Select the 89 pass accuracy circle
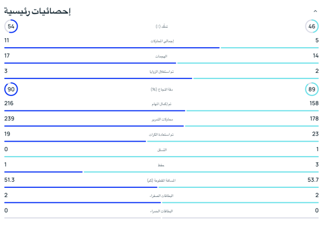This screenshot has height=225, width=322. tap(312, 89)
